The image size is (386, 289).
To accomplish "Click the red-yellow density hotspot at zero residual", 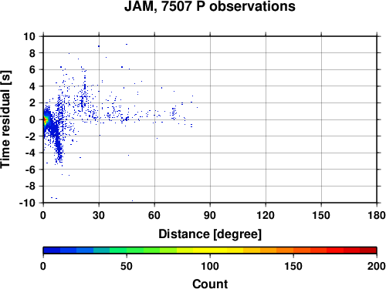I will point(45,120).
